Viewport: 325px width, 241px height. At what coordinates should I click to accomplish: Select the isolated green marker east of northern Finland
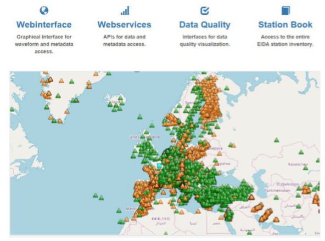click(x=227, y=88)
